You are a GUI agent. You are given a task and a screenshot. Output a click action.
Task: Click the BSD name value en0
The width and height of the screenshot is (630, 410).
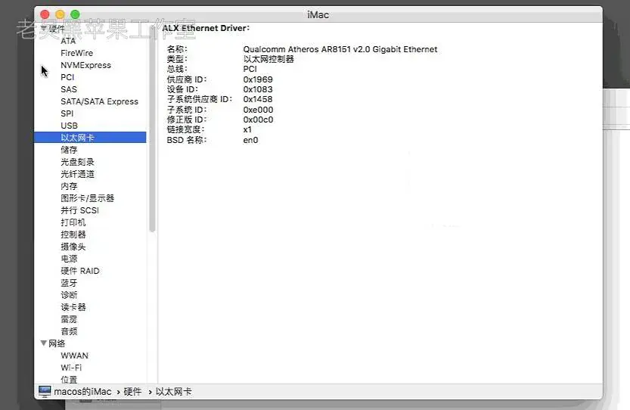point(250,140)
